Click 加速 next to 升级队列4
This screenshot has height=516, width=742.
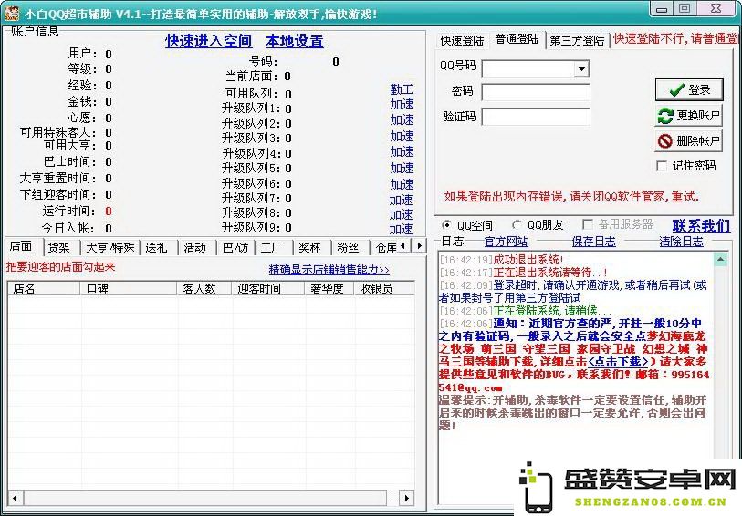click(402, 151)
